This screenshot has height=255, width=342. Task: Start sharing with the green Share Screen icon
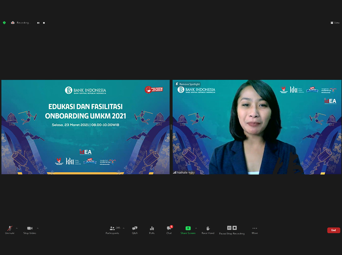point(188,228)
